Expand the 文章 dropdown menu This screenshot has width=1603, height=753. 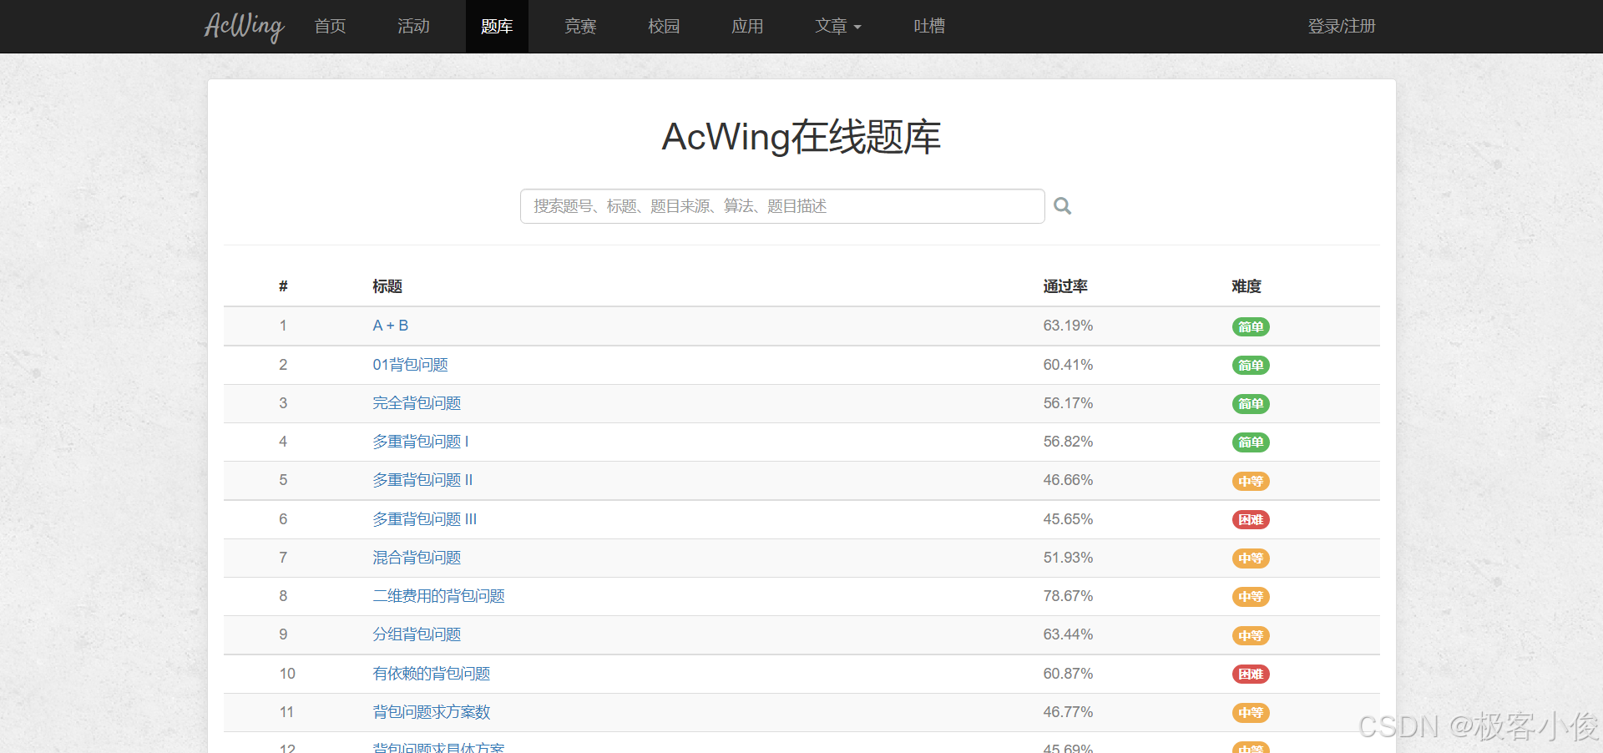pyautogui.click(x=838, y=26)
